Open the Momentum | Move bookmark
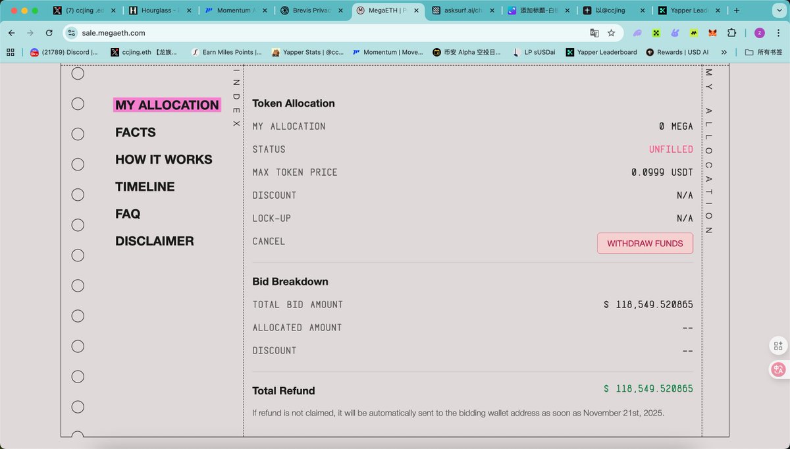This screenshot has width=790, height=449. tap(388, 52)
